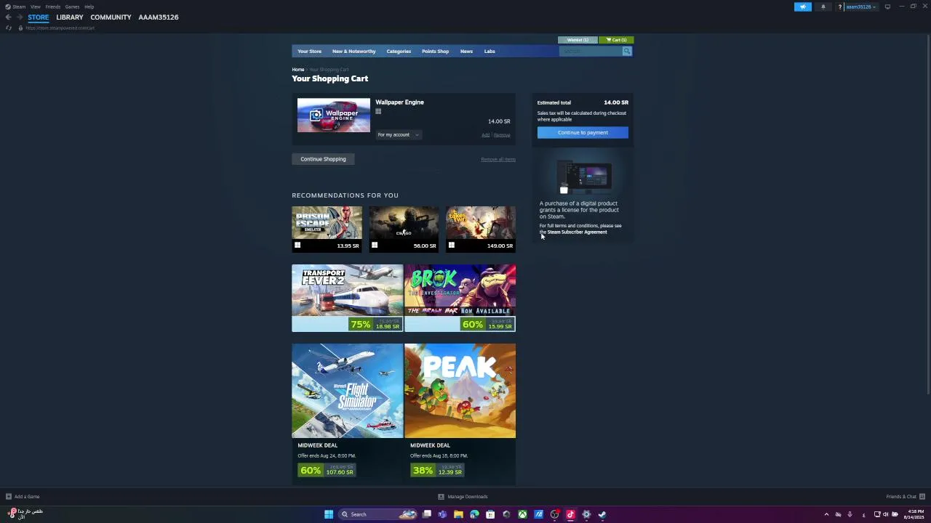Open Settings gear from the taskbar
Image resolution: width=931 pixels, height=523 pixels.
tap(586, 514)
